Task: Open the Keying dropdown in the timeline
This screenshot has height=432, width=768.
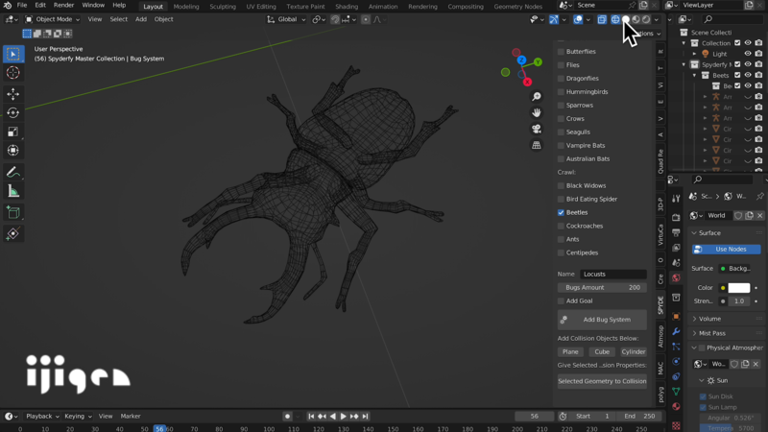Action: coord(78,417)
